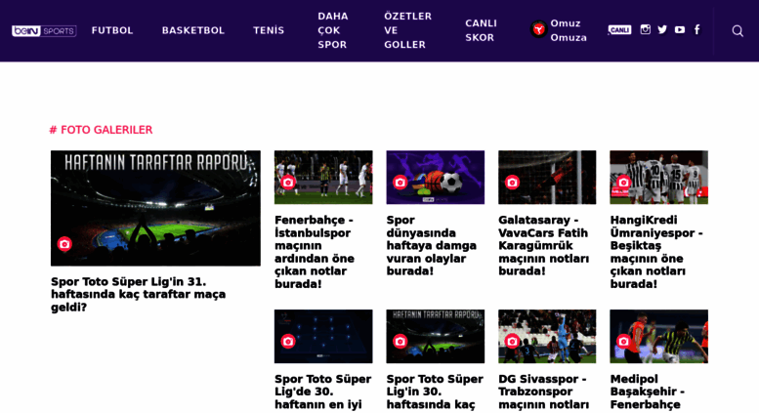This screenshot has width=759, height=413.
Task: Open DG Sivasspor - Trabzonspor maçının headline
Action: tap(543, 392)
